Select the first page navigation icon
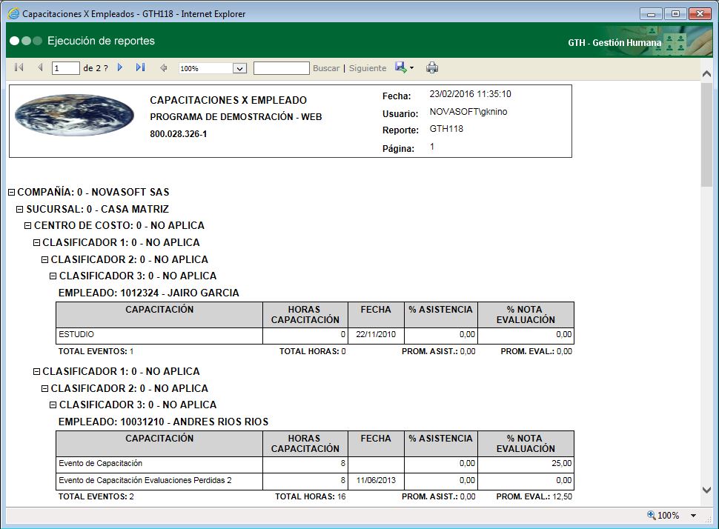Image resolution: width=719 pixels, height=529 pixels. (x=19, y=67)
